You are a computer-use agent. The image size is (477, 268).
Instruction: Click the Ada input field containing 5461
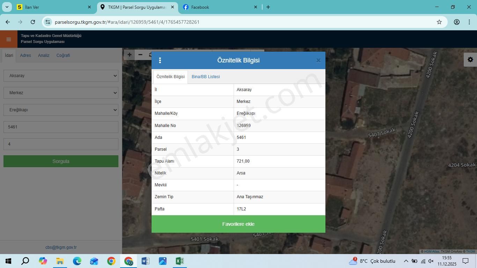[x=61, y=127]
